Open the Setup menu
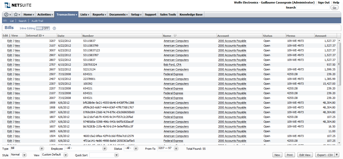 click(136, 15)
